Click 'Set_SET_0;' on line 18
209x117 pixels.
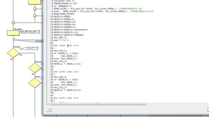point(60,38)
